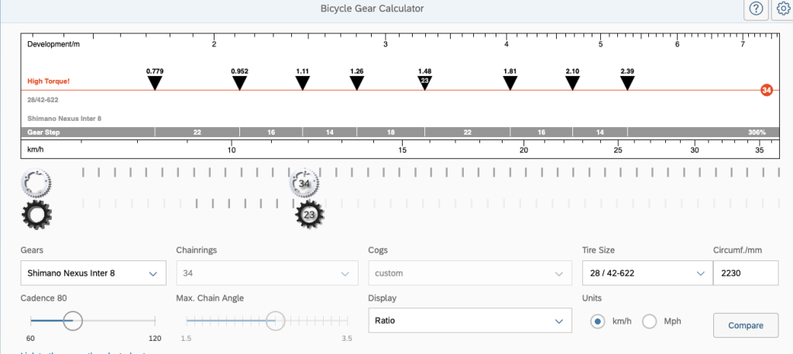The height and width of the screenshot is (354, 793).
Task: Click the 0.779 gear ratio marker
Action: [155, 82]
